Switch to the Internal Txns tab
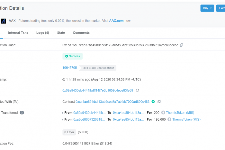Image resolution: width=225 pixels, height=150 pixels. point(18,33)
